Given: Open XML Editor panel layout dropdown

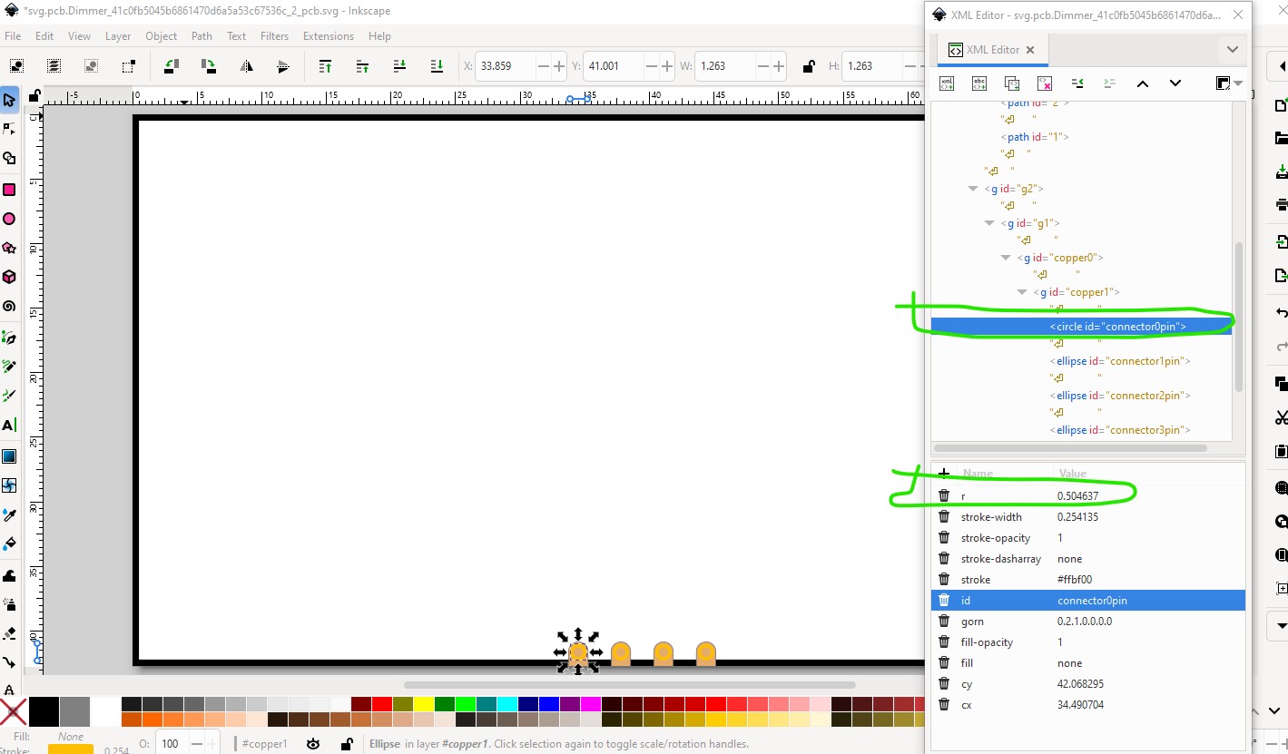Looking at the screenshot, I should pos(1228,83).
